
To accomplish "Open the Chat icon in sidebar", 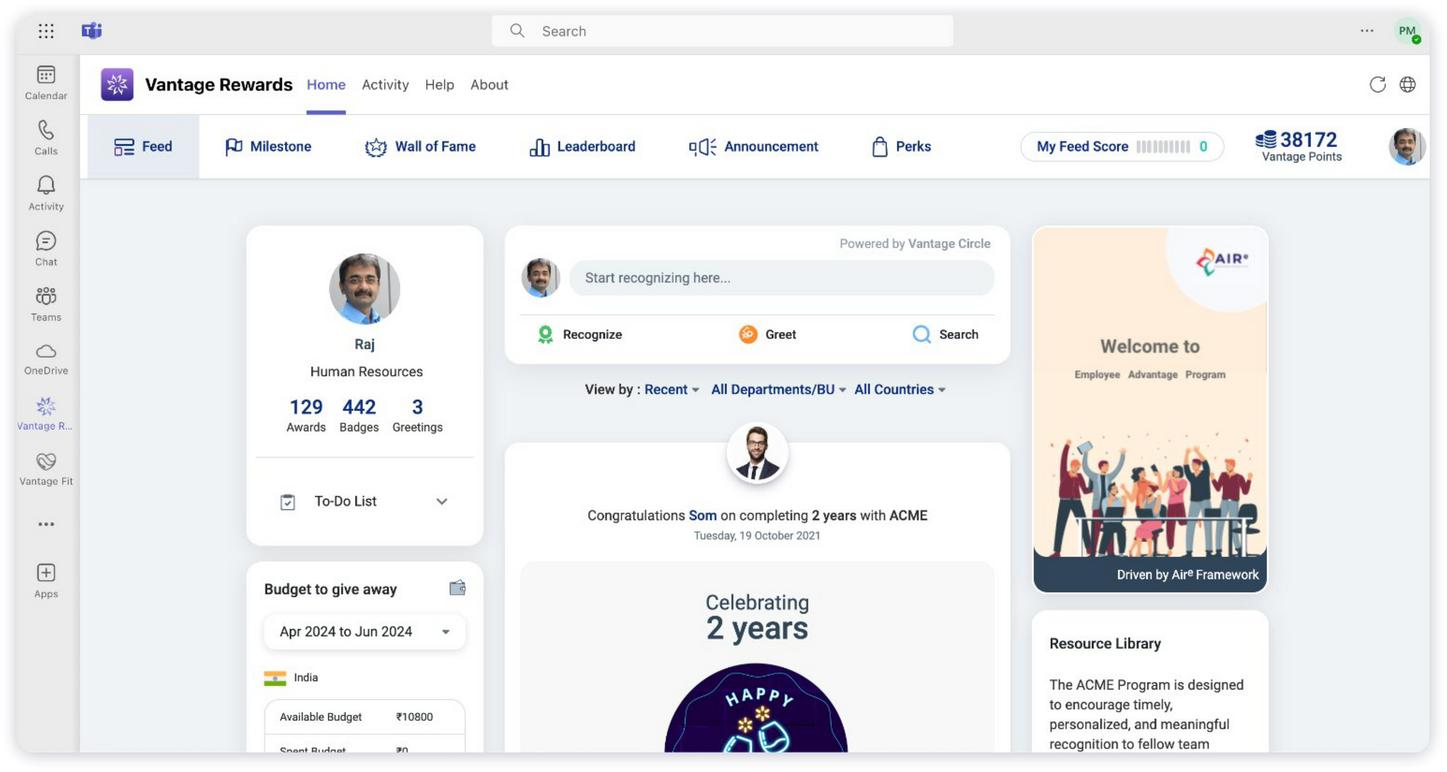I will coord(46,248).
